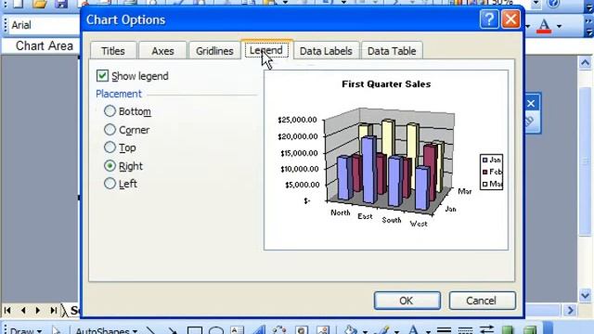Insert Clip Art from the Drawing toolbar
This screenshot has width=594, height=334.
[x=302, y=330]
